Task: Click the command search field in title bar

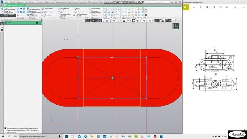Action: click(x=157, y=2)
